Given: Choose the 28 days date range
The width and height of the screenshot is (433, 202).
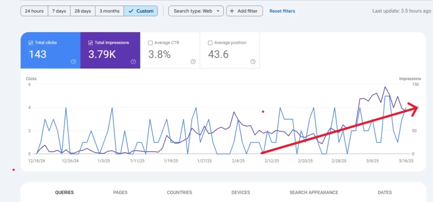Looking at the screenshot, I should pyautogui.click(x=82, y=11).
